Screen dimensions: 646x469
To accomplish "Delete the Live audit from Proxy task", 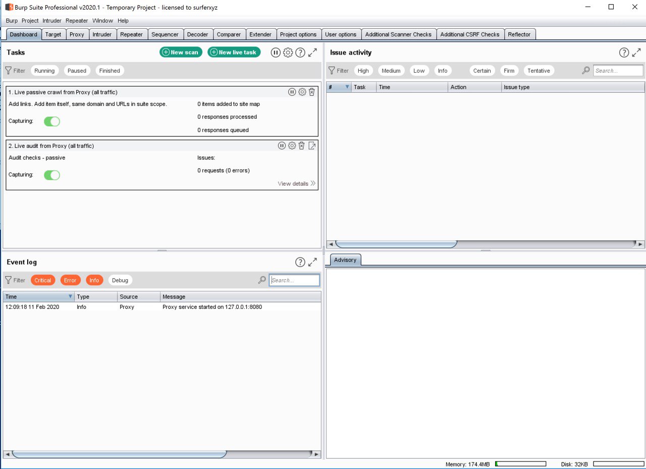I will click(301, 145).
